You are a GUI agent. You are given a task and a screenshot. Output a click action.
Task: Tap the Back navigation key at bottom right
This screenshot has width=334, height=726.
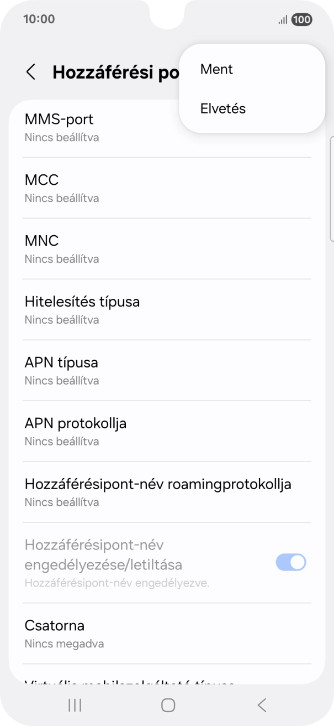click(x=261, y=705)
